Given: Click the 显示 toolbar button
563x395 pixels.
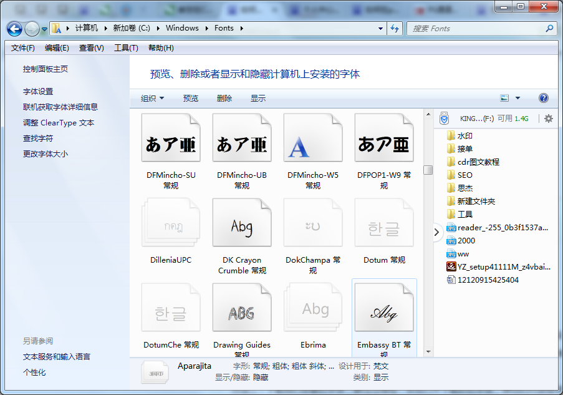Looking at the screenshot, I should (257, 98).
